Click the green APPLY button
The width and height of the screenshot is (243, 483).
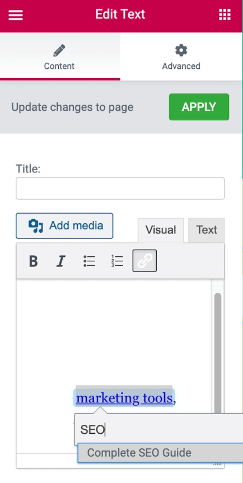point(199,107)
